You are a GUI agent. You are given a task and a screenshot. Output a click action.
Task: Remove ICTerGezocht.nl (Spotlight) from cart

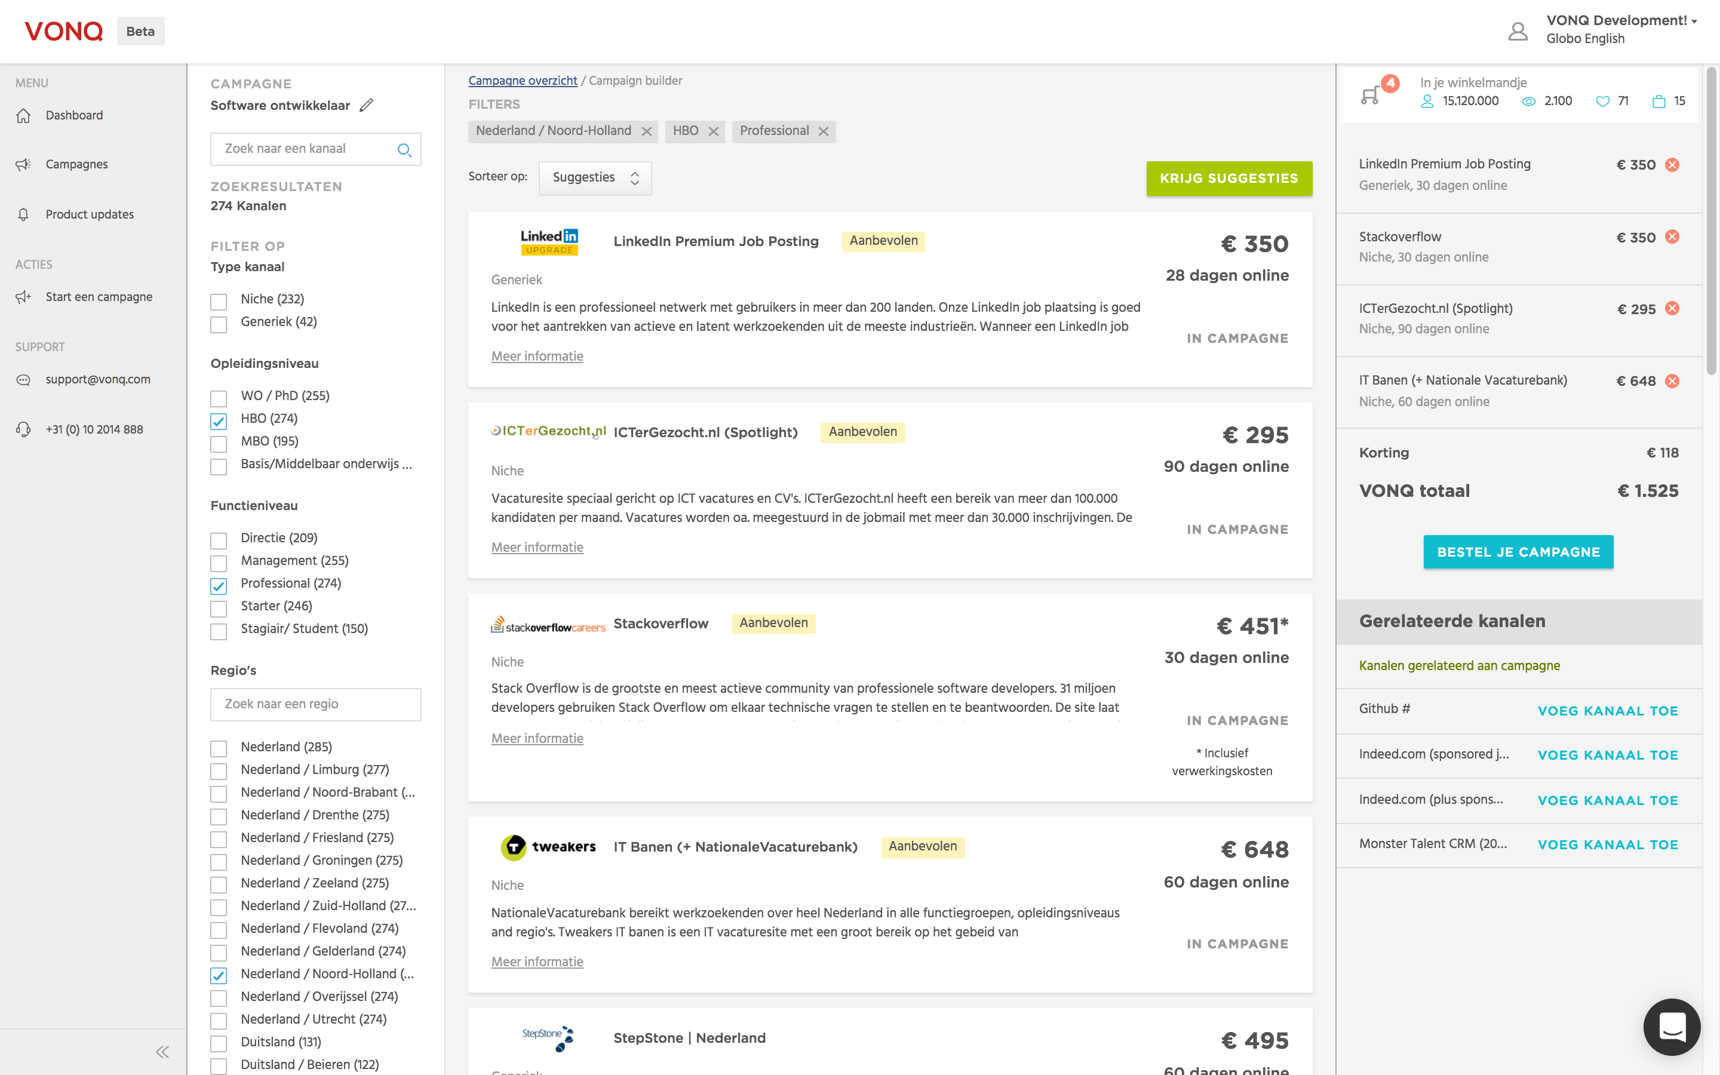(x=1672, y=309)
